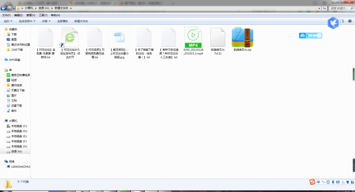Viewport: 355px width, 192px height.
Task: Click the blue bird floating icon
Action: (333, 22)
